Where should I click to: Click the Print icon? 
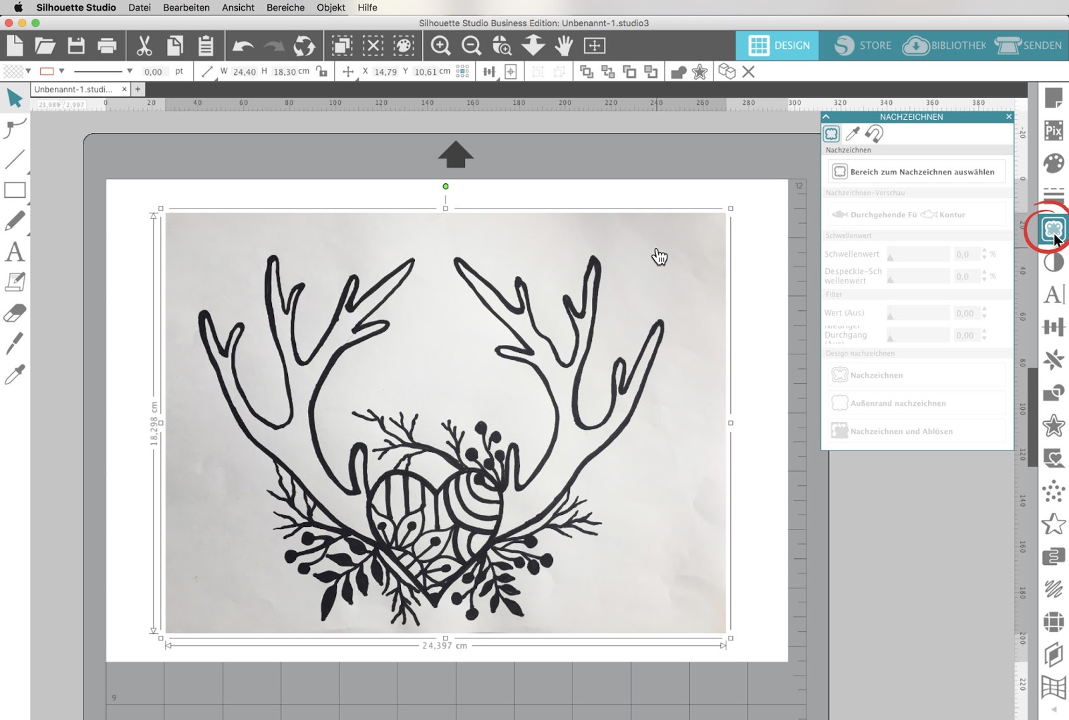click(107, 45)
